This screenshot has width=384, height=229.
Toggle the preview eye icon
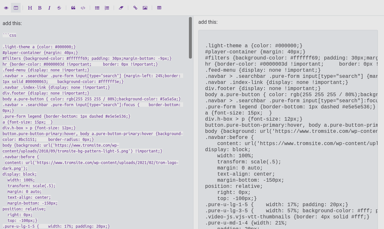pyautogui.click(x=6, y=8)
